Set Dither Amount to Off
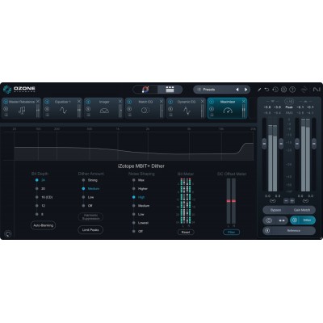Screen dimensions: 323x323 [87, 206]
